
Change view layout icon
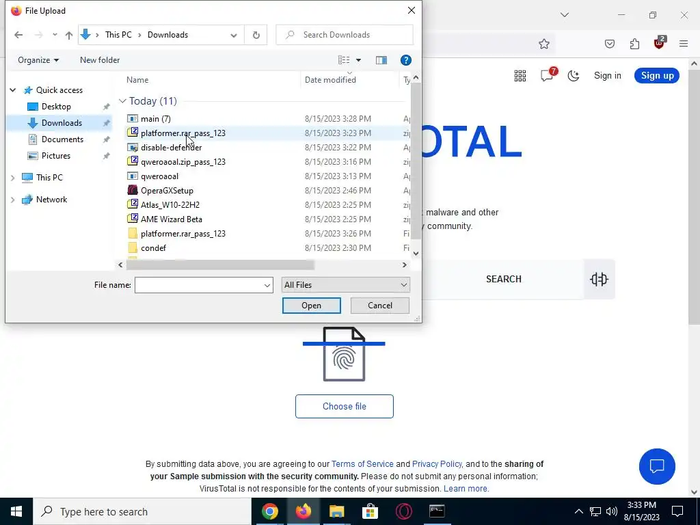(x=344, y=60)
